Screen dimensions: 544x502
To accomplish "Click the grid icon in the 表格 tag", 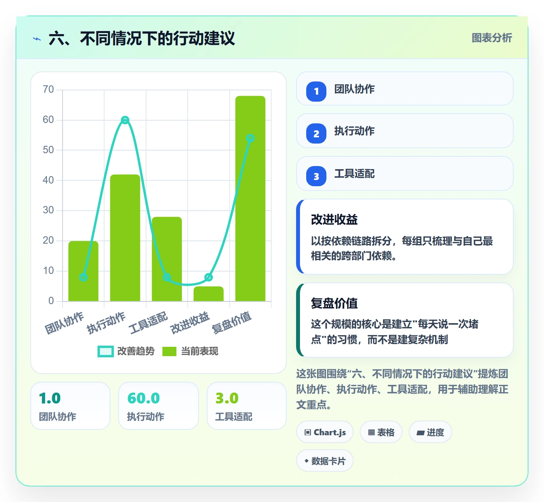I will tap(371, 432).
